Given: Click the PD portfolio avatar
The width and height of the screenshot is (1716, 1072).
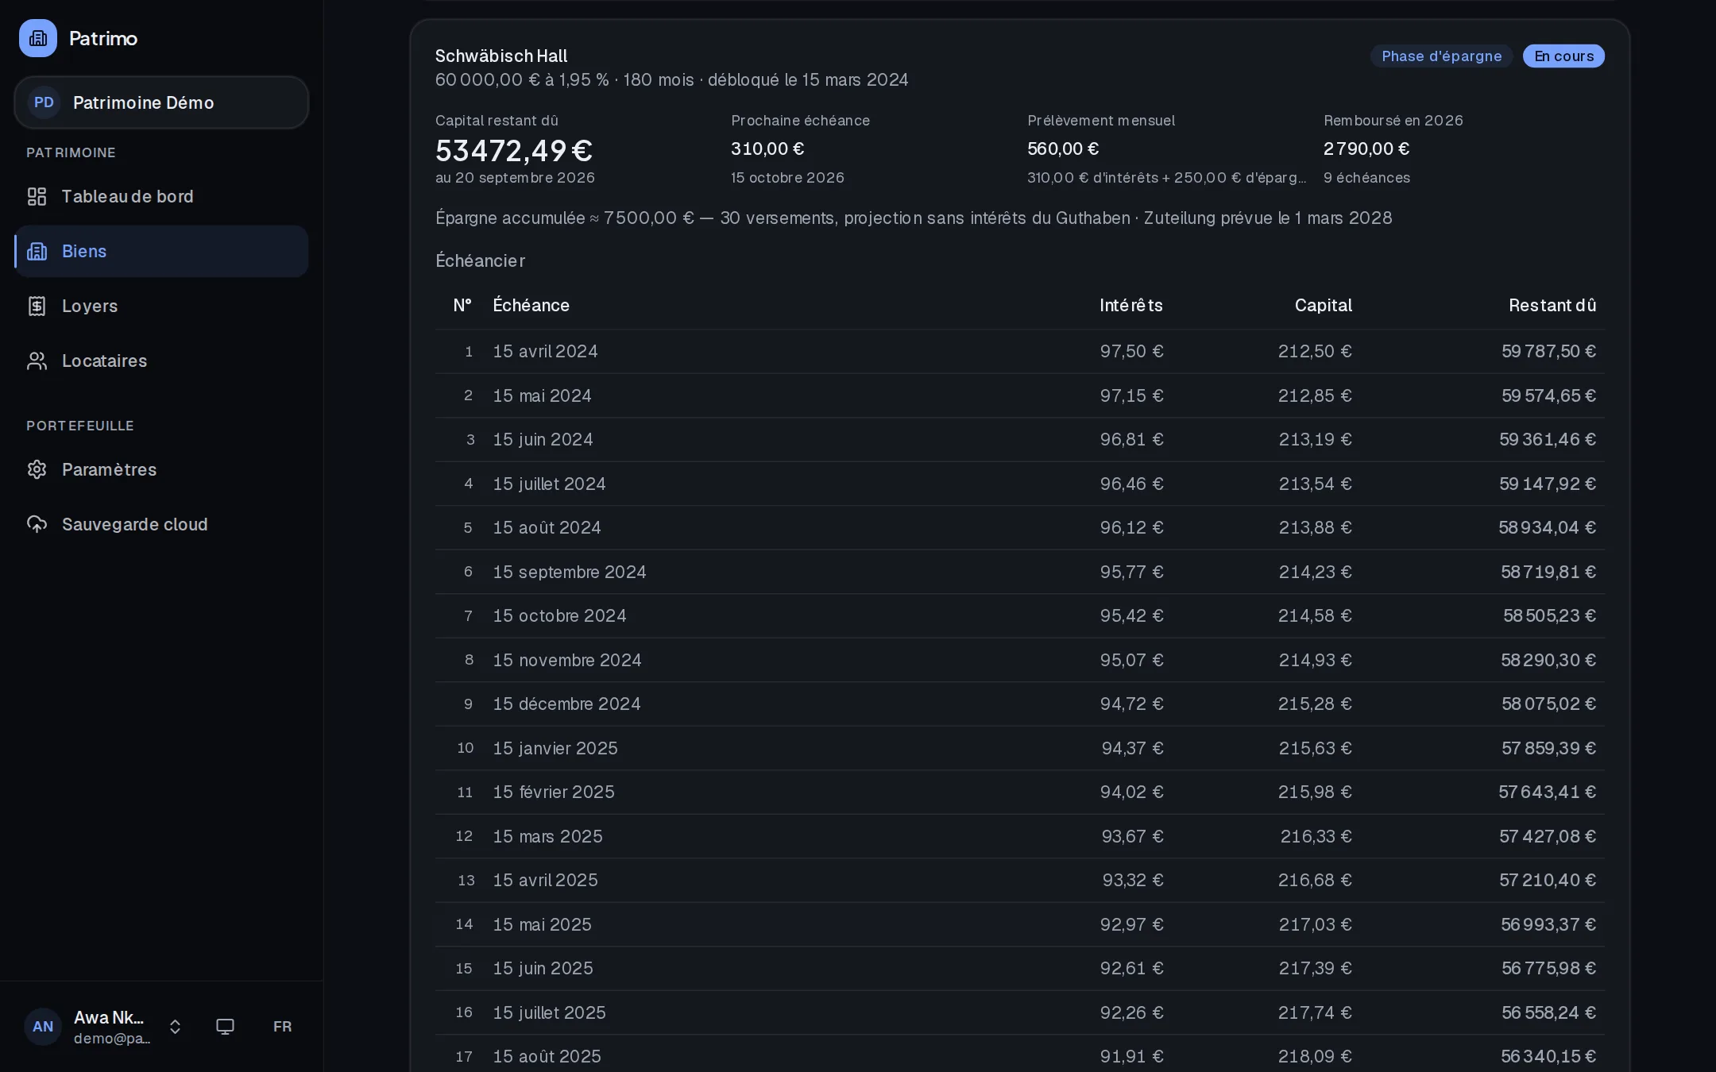Looking at the screenshot, I should 44,102.
